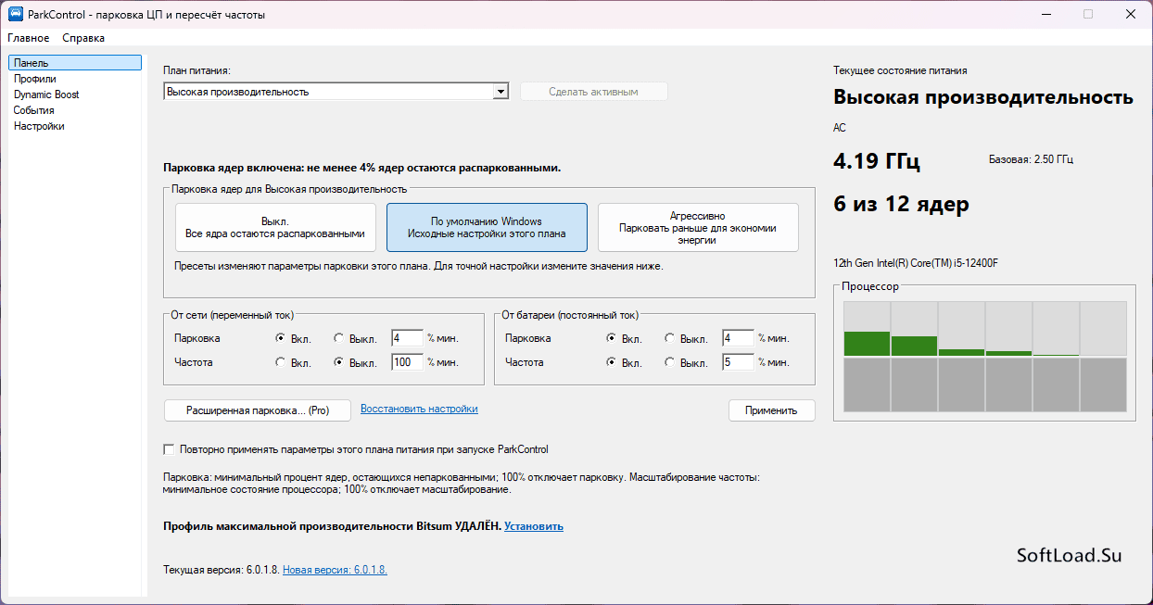Select AC Частота Вкл. radio button
The image size is (1153, 605).
tap(281, 362)
